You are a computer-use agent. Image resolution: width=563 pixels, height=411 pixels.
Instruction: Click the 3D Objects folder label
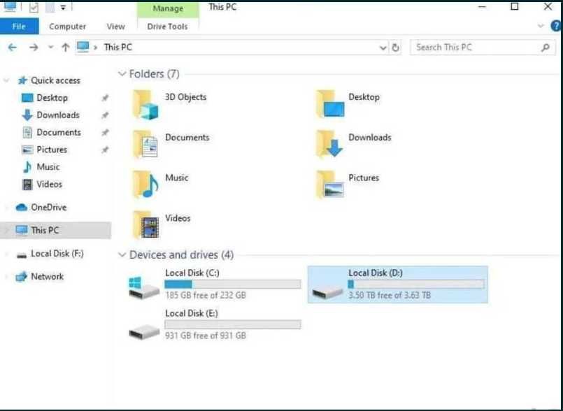point(185,97)
